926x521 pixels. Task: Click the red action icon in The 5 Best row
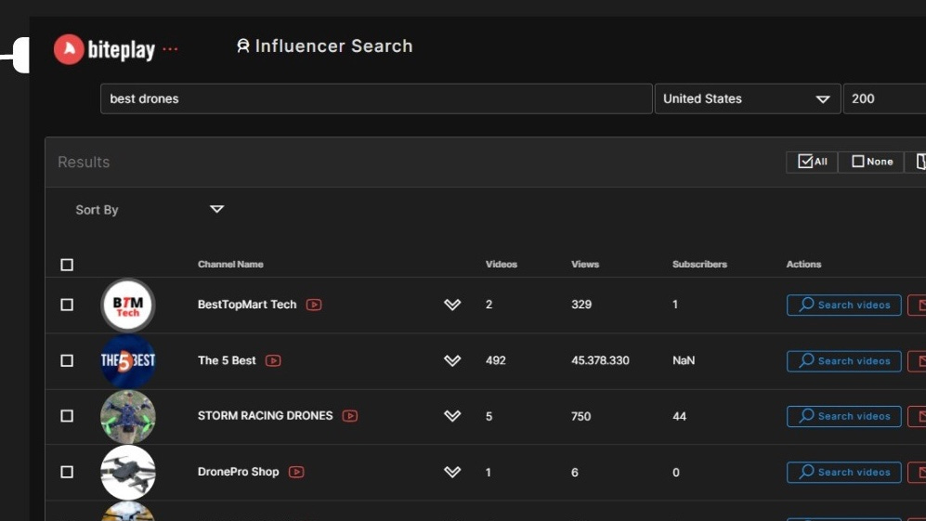[917, 361]
